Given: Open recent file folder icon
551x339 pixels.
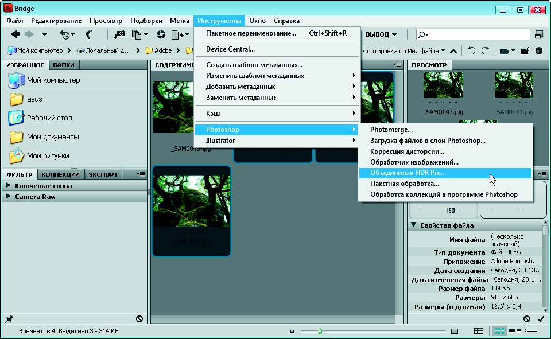Looking at the screenshot, I should click(x=507, y=51).
